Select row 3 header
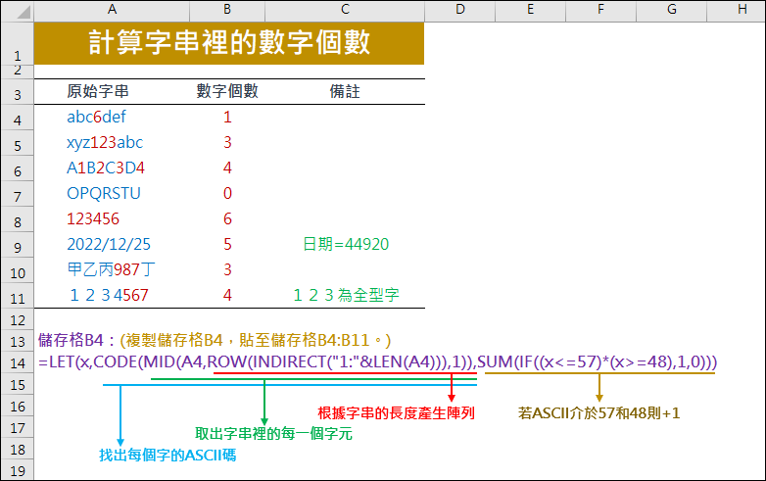766x481 pixels. point(17,92)
